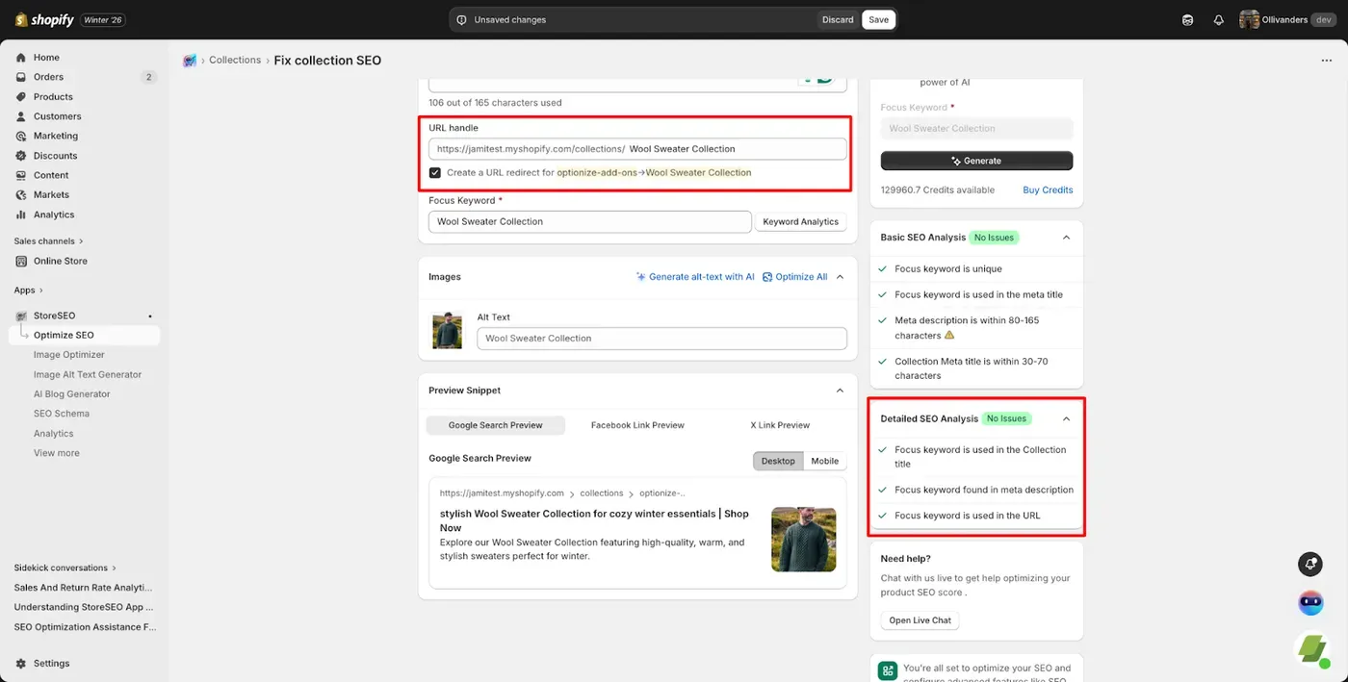Collapse the Preview Snippet section

click(x=840, y=391)
